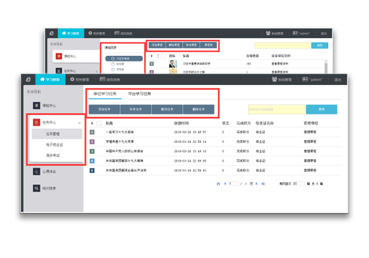Jump to last page in pagination
This screenshot has width=369, height=258.
pos(263,184)
